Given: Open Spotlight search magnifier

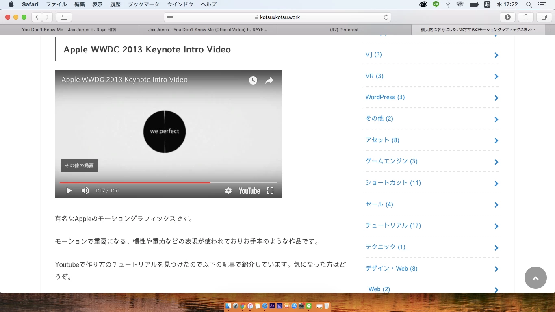Looking at the screenshot, I should coord(529,4).
